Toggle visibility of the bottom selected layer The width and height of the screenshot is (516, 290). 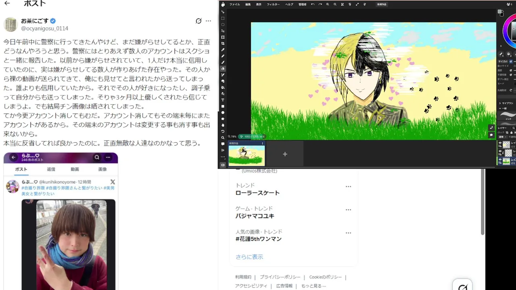(x=500, y=159)
